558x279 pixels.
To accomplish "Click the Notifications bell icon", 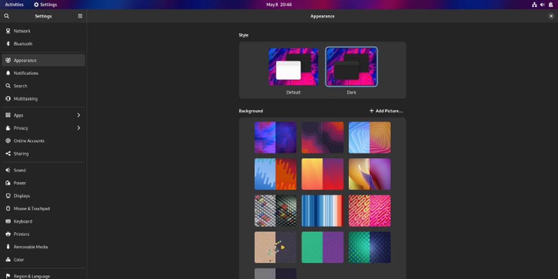I will coord(8,73).
